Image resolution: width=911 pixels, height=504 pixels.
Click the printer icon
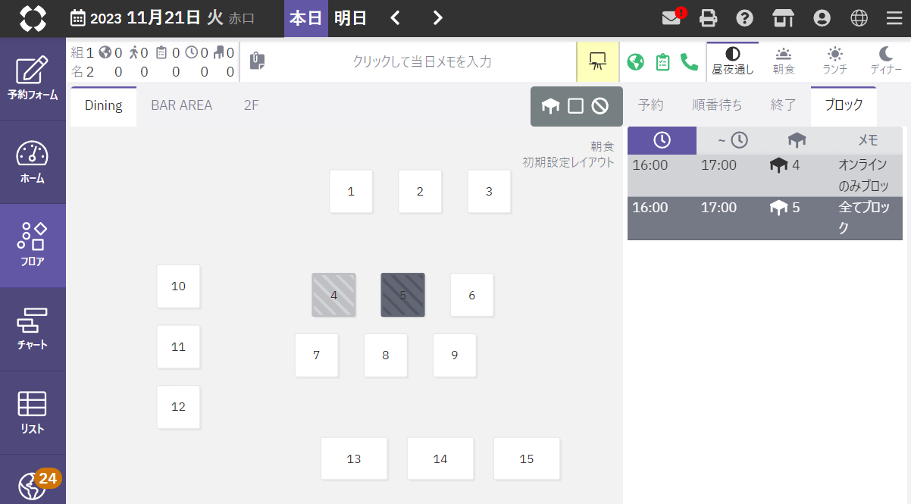click(708, 18)
